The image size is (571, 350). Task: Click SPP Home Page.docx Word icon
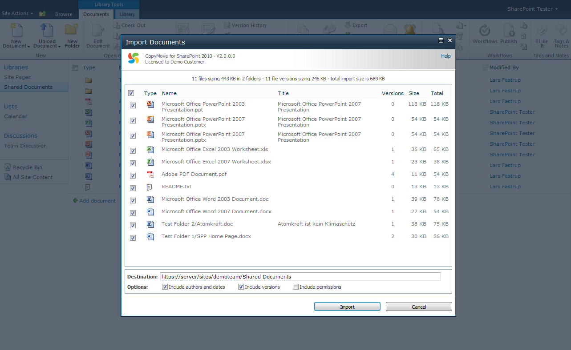150,237
